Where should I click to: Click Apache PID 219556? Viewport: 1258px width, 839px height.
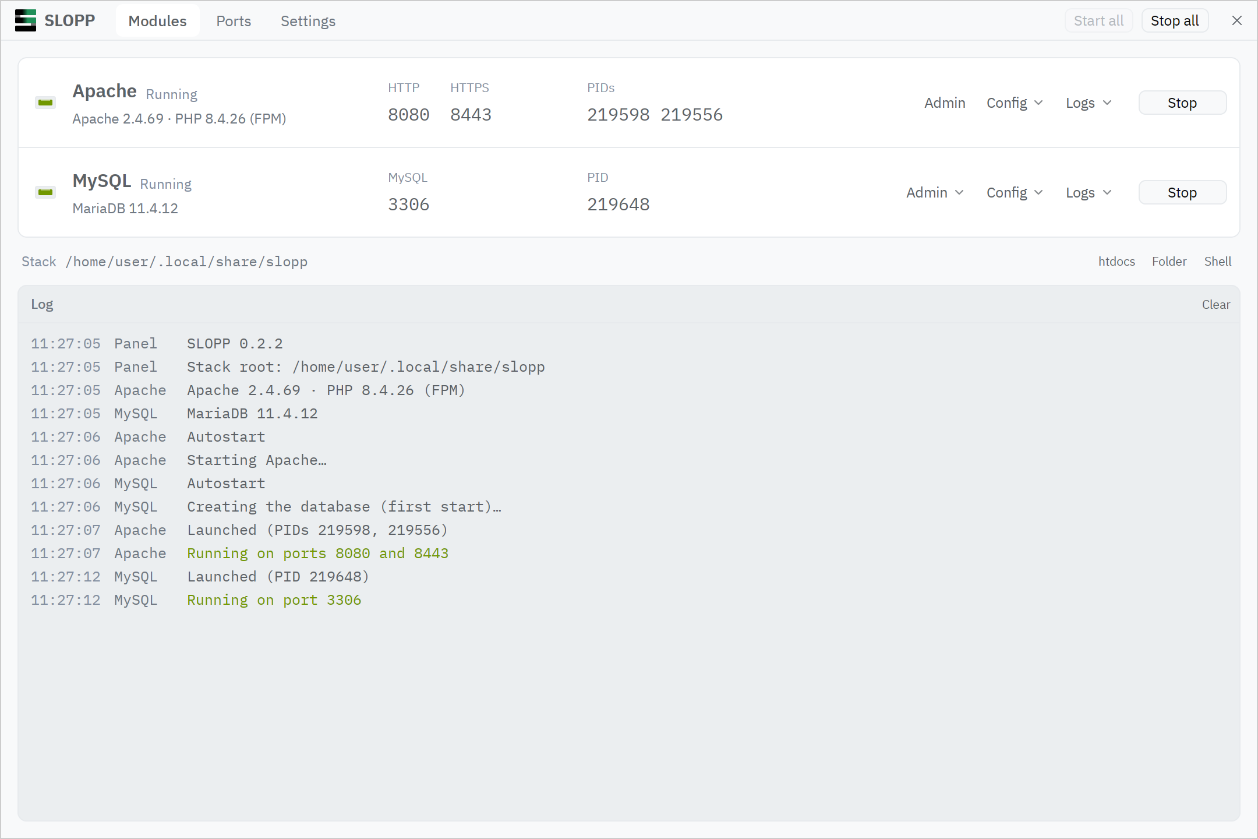(691, 114)
